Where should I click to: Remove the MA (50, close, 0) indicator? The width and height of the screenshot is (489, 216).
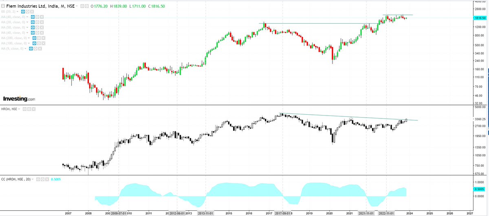[x=42, y=27]
